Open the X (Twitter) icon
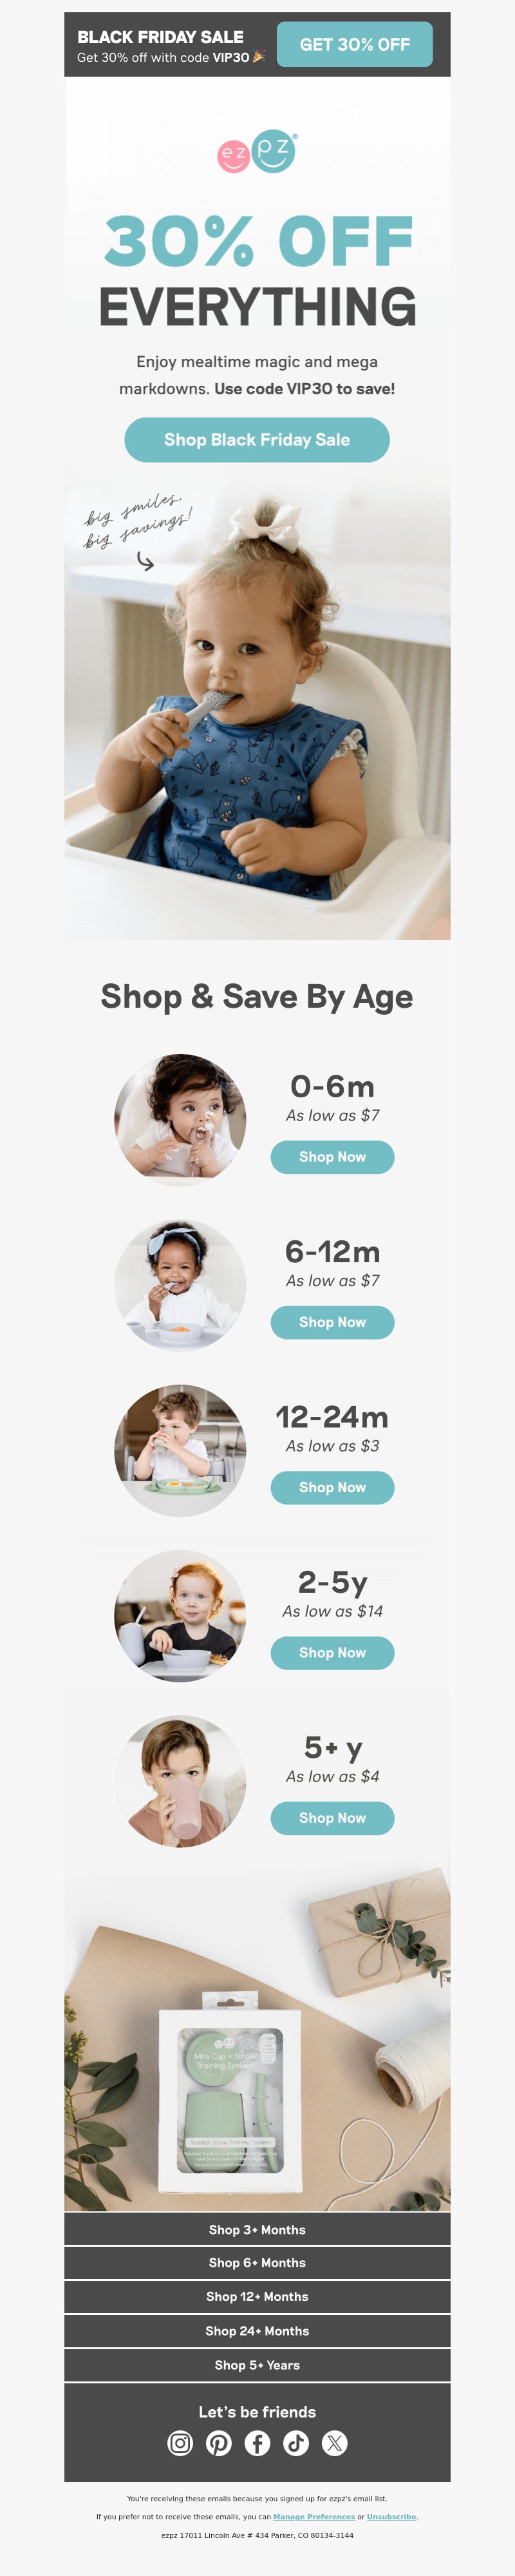Screen dimensions: 515x2576 [x=335, y=2443]
